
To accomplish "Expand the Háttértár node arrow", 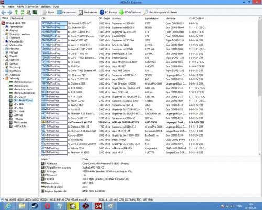I will 3,49.
